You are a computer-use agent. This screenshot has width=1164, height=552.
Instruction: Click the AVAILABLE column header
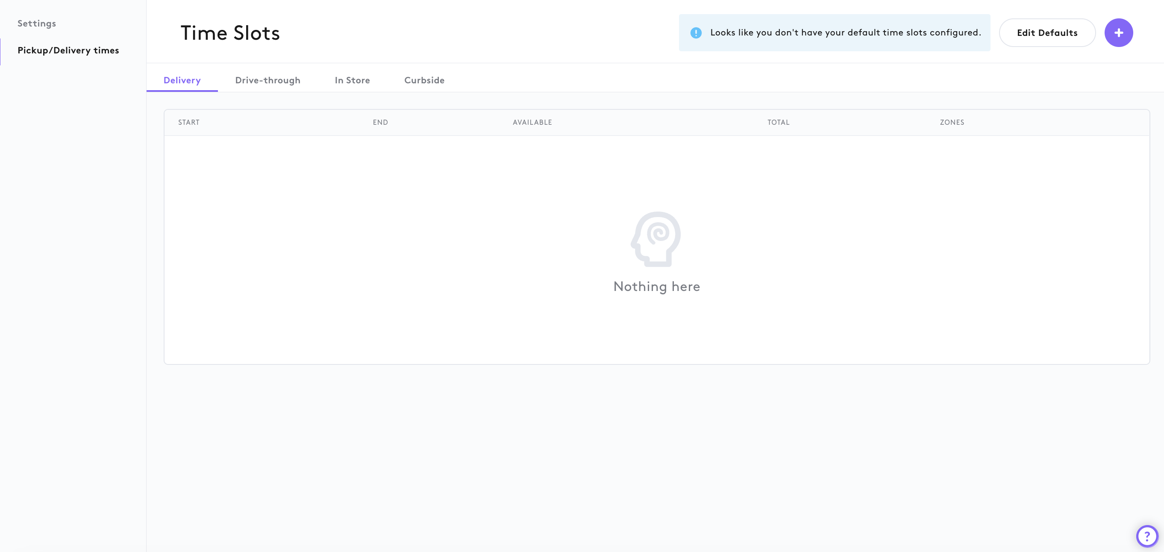(x=532, y=123)
